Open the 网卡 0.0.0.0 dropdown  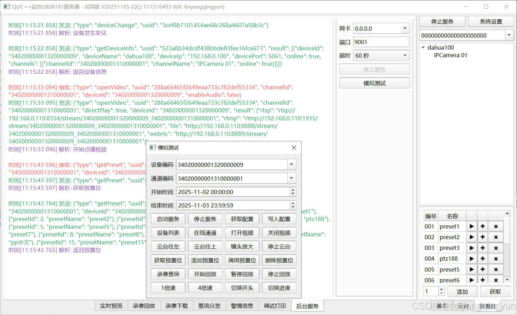point(405,28)
